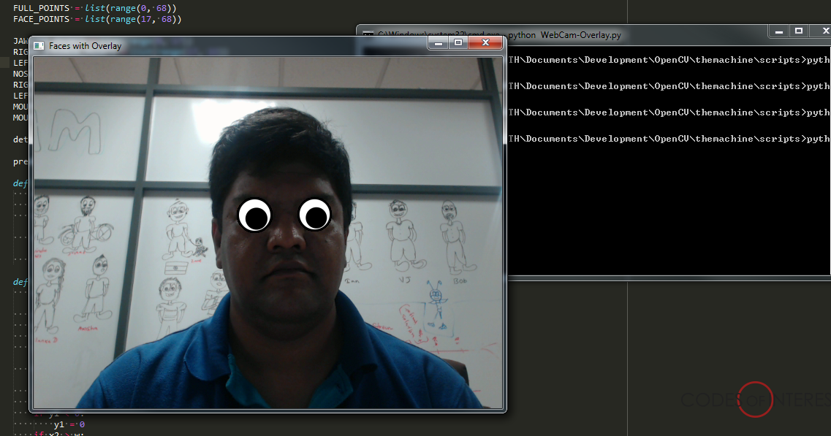Click the Faces with Overlay title bar icon
Screen dimensions: 831x436
38,45
